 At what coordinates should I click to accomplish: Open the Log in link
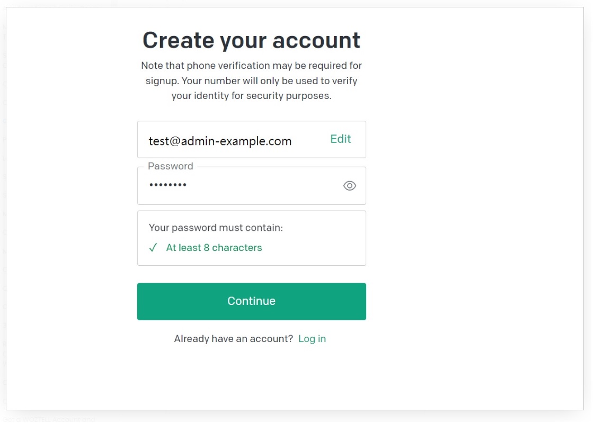pyautogui.click(x=312, y=339)
